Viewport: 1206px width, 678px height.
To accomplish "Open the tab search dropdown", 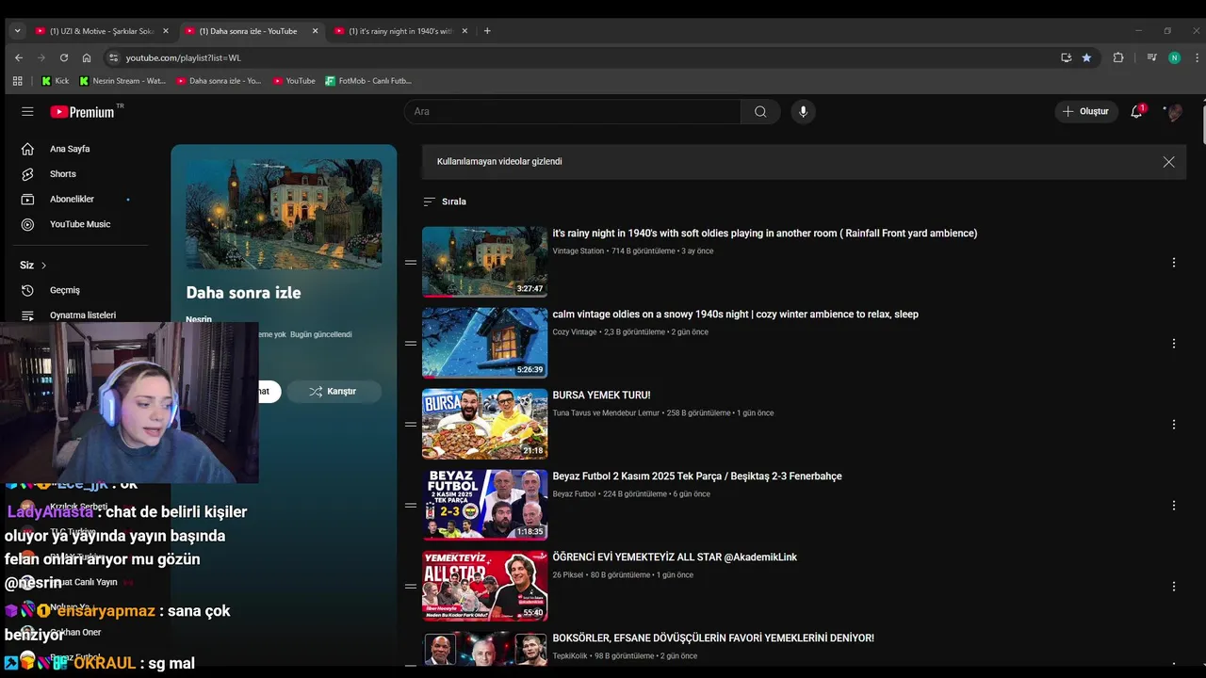I will pyautogui.click(x=17, y=31).
